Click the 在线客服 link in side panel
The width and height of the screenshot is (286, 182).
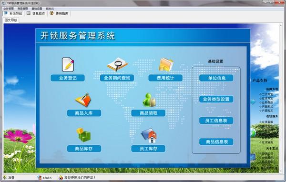tap(267, 122)
